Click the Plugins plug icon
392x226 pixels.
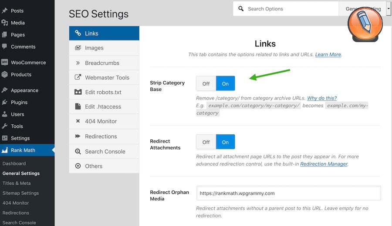[4, 102]
